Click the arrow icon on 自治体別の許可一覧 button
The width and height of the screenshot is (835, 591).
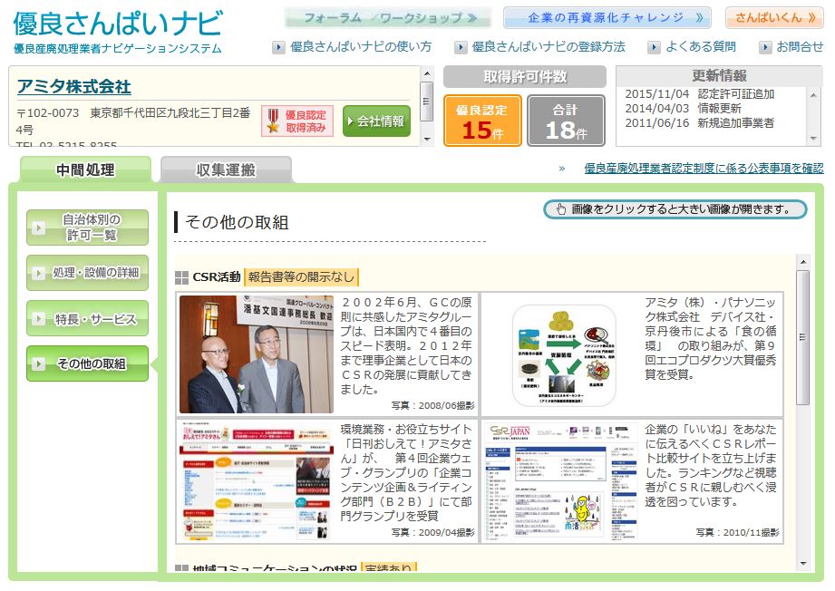click(38, 228)
